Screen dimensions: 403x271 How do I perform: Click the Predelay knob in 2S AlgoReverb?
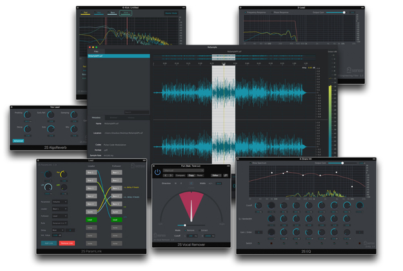28,115
